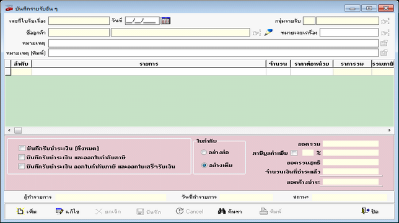This screenshot has width=399, height=223.
Task: Select the อย่างเต็ม radio option
Action: [204, 165]
